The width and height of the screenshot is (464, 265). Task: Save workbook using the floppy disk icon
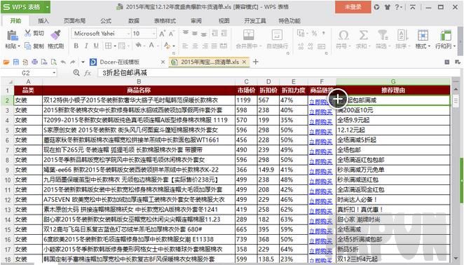[16, 62]
